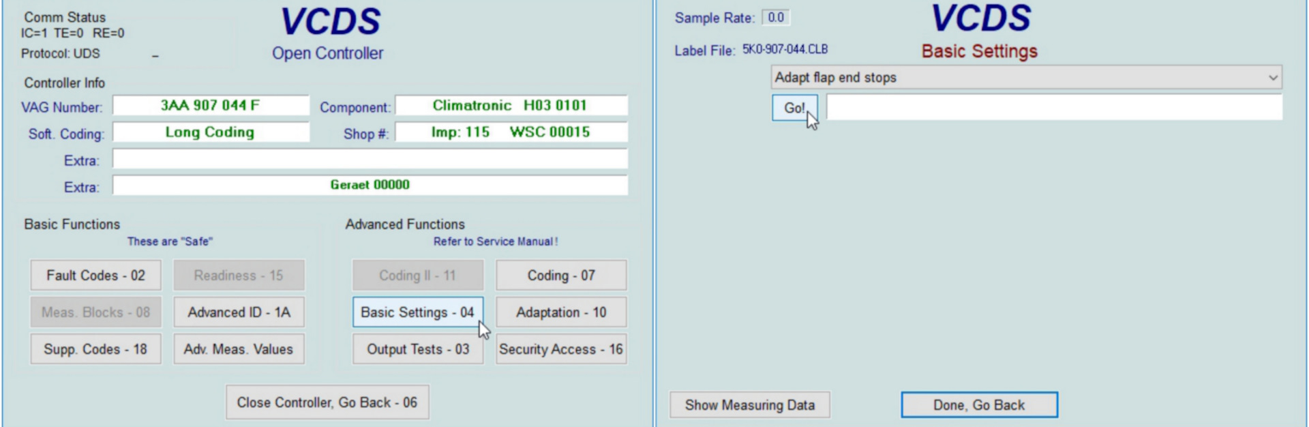
Task: Open Supp. Codes - 18
Action: coord(95,349)
